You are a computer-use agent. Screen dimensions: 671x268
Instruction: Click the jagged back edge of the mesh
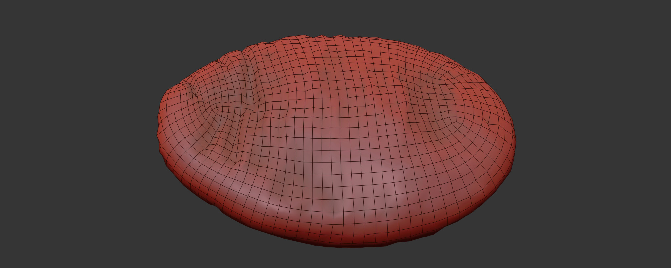[315, 38]
